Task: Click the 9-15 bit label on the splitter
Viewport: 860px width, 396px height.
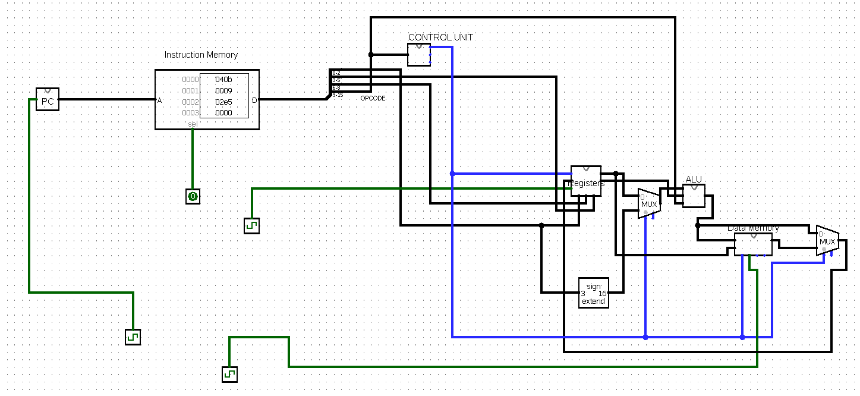Action: coord(337,95)
